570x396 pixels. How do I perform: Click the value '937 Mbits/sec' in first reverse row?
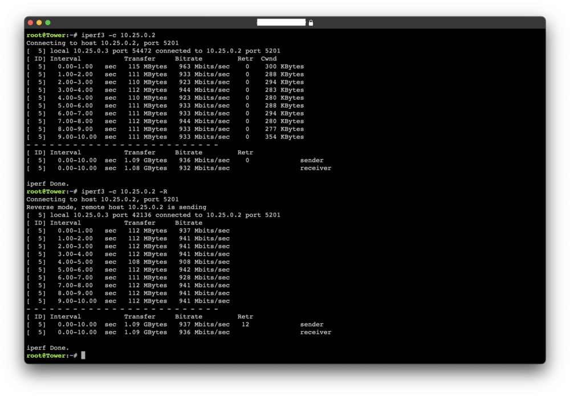click(204, 231)
